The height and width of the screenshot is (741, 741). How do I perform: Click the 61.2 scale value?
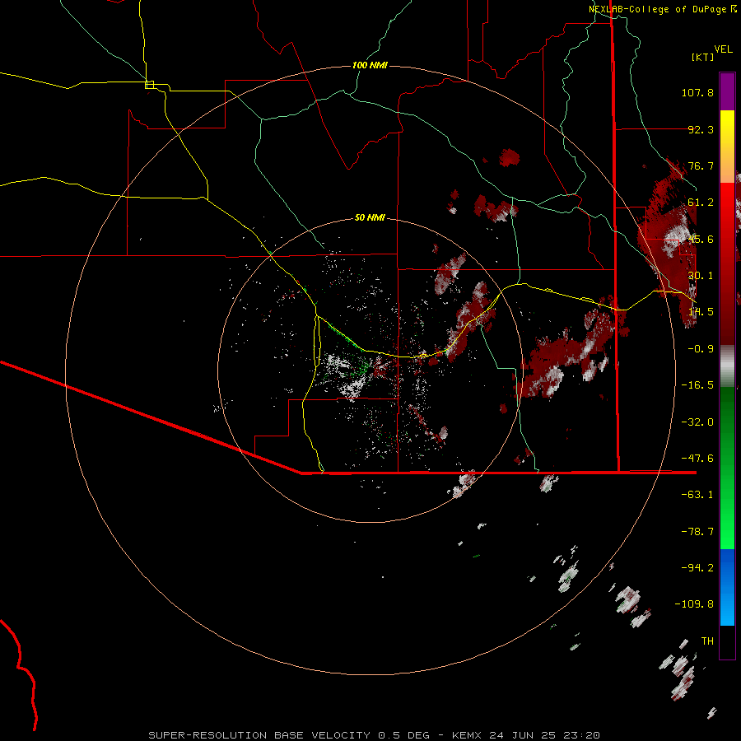pos(701,203)
